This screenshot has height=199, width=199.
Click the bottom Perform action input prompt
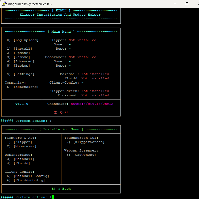26,197
